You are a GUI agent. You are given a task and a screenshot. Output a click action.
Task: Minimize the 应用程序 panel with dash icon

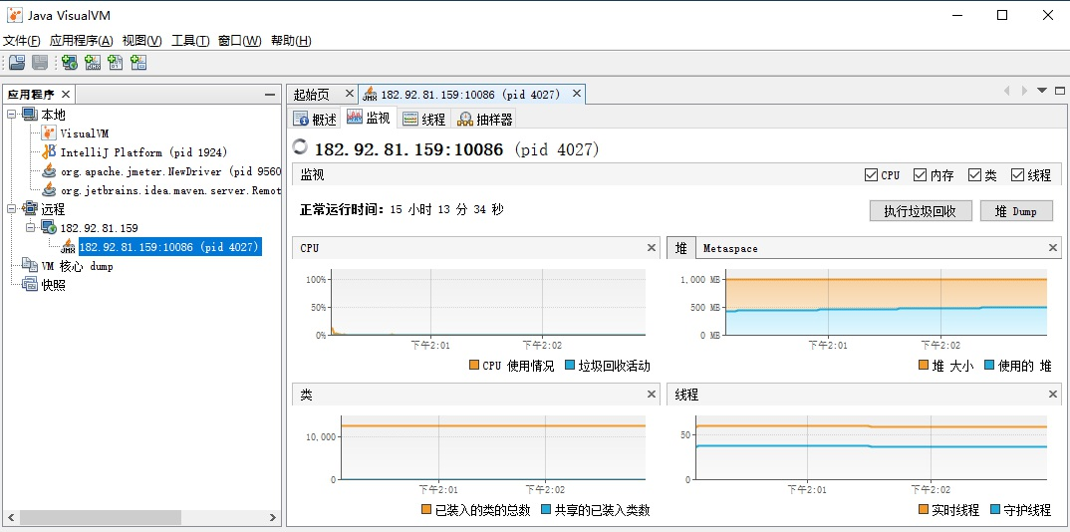click(x=269, y=94)
